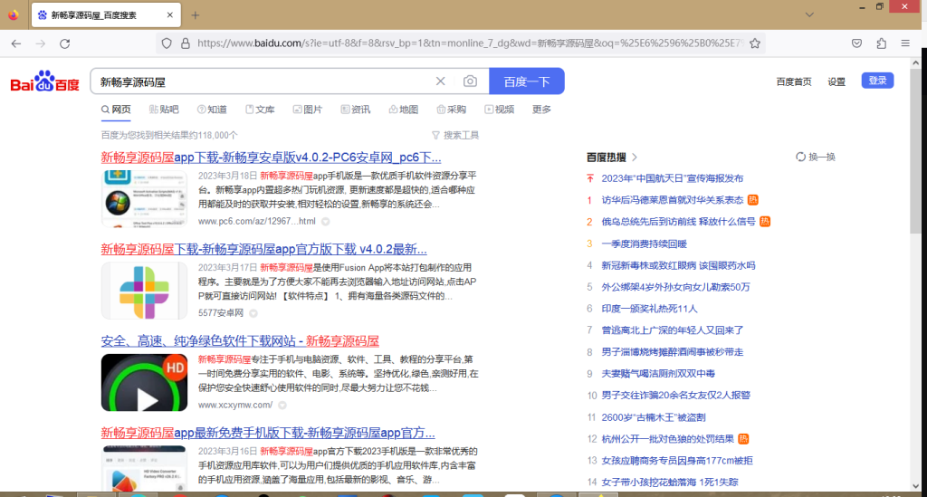Click 换一换 refresh hot search button
The image size is (927, 497).
(x=816, y=157)
